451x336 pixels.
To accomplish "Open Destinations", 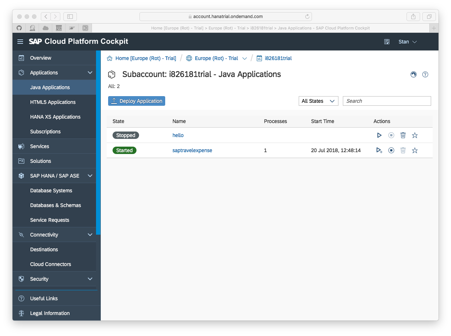I will [x=54, y=249].
